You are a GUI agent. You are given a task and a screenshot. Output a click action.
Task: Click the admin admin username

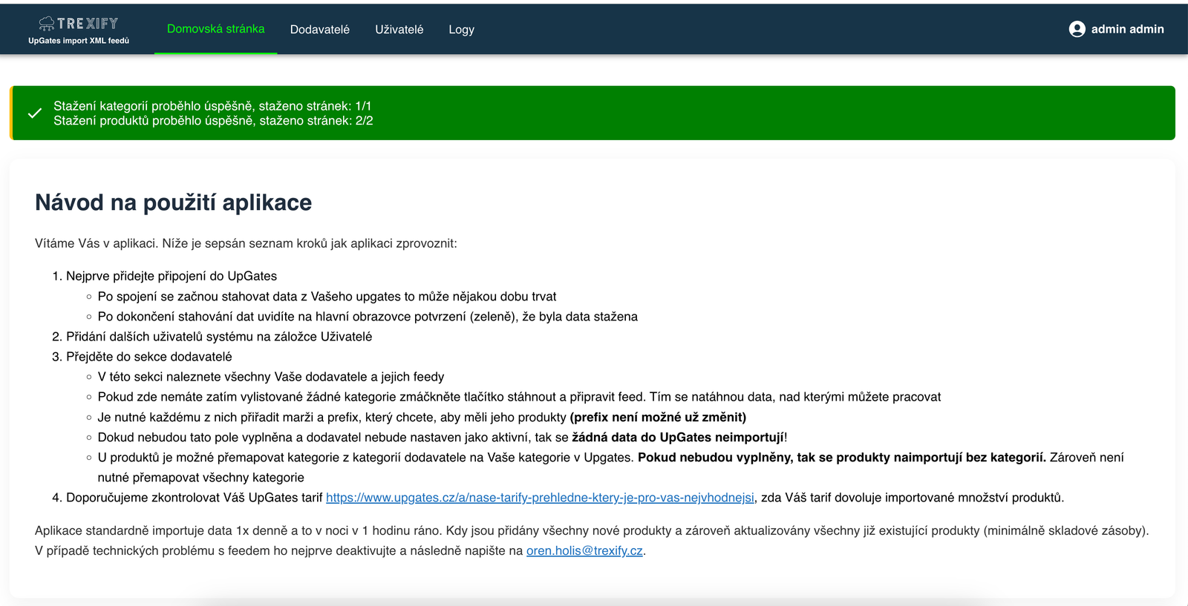click(x=1127, y=29)
